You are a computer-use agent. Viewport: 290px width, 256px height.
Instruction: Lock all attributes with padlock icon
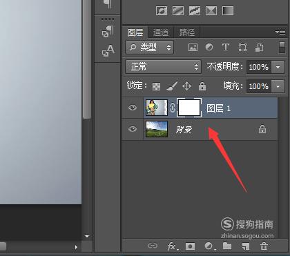click(x=202, y=86)
